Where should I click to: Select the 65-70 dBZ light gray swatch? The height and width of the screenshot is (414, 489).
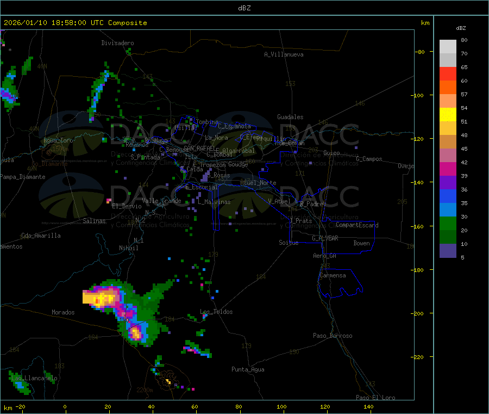click(448, 60)
